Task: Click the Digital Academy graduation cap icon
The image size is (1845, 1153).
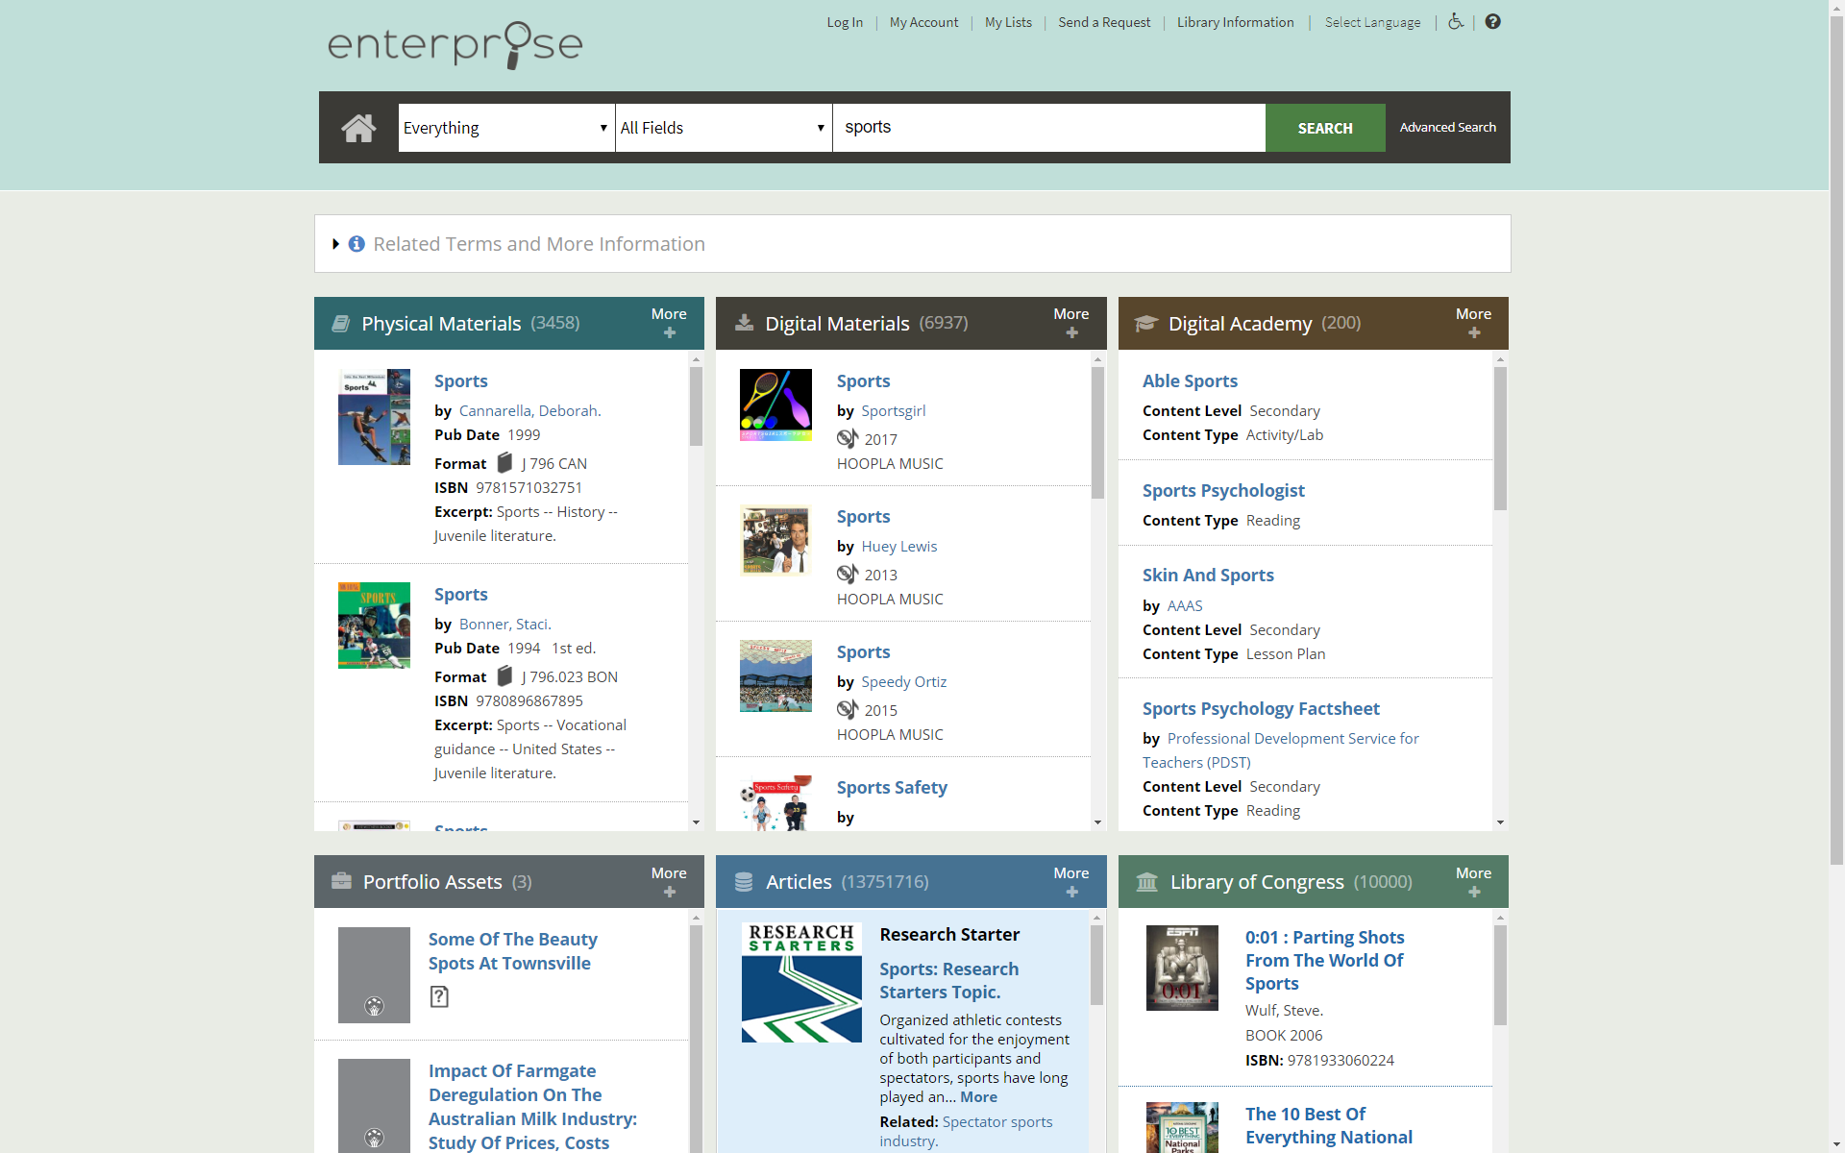Action: tap(1146, 324)
